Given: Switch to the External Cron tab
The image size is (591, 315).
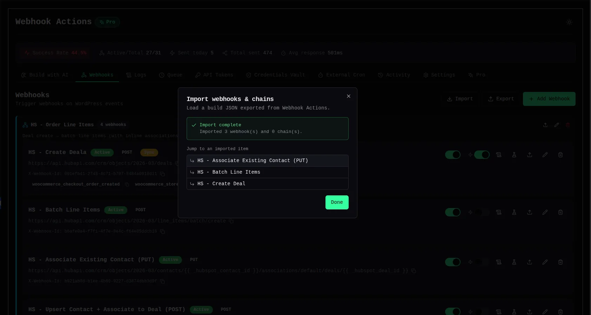Looking at the screenshot, I should tap(342, 75).
